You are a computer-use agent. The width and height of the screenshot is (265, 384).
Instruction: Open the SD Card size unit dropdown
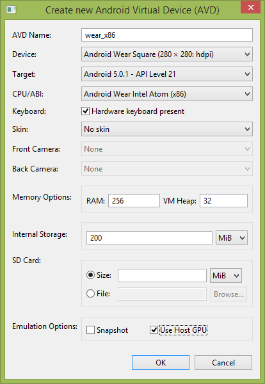pos(226,275)
